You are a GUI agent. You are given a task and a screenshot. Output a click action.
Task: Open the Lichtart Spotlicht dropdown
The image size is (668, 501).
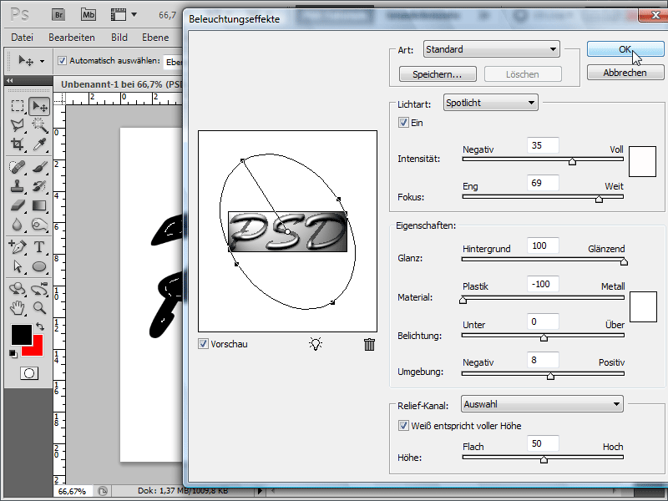[491, 103]
